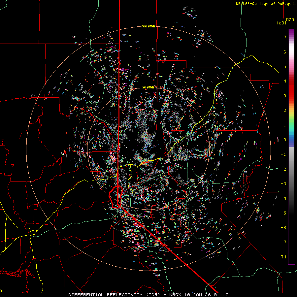Click the -3 value on the dB scale

coord(283,184)
